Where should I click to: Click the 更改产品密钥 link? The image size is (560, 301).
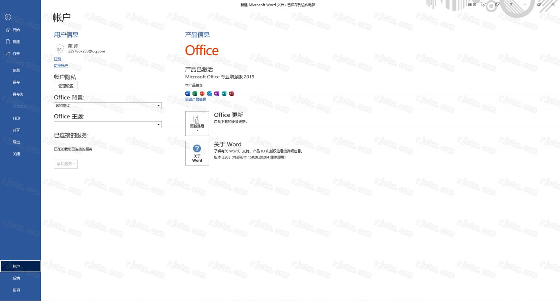point(195,99)
